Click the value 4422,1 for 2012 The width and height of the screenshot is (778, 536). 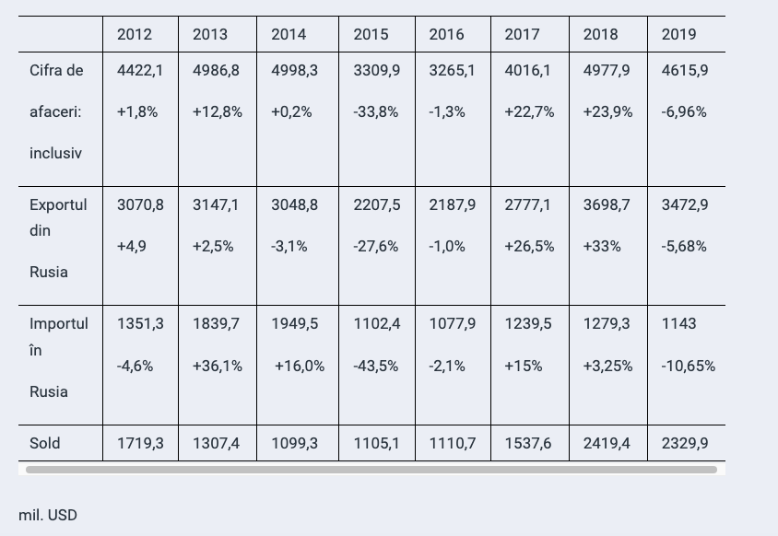click(x=140, y=70)
